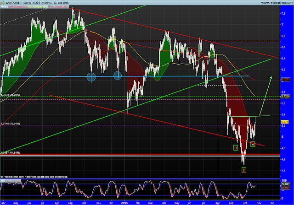Click the '5,2115 (50,00%)' Fibonacci level label
Viewport: 294px width, 205px height.
coord(11,124)
